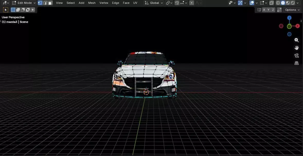Snap view to the green Y axis

(289, 26)
